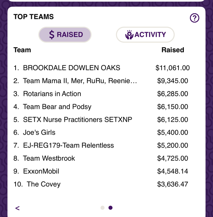213x217 pixels.
Task: Select the second pagination dot
Action: coord(111,208)
